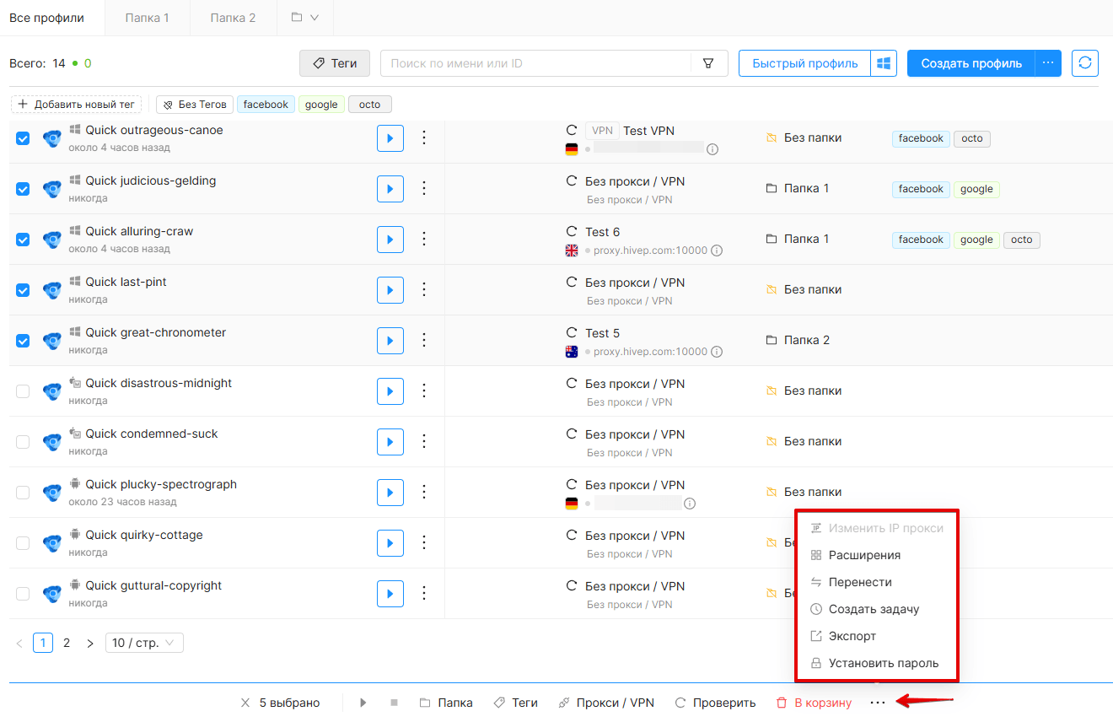Click the Создать профиль button

tap(971, 63)
